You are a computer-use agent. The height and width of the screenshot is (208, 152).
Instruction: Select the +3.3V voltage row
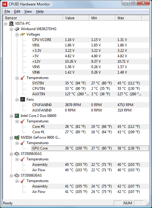tap(90, 51)
